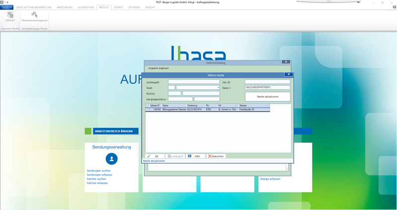
Task: Open the DATEI menu dropdown
Action: point(7,7)
